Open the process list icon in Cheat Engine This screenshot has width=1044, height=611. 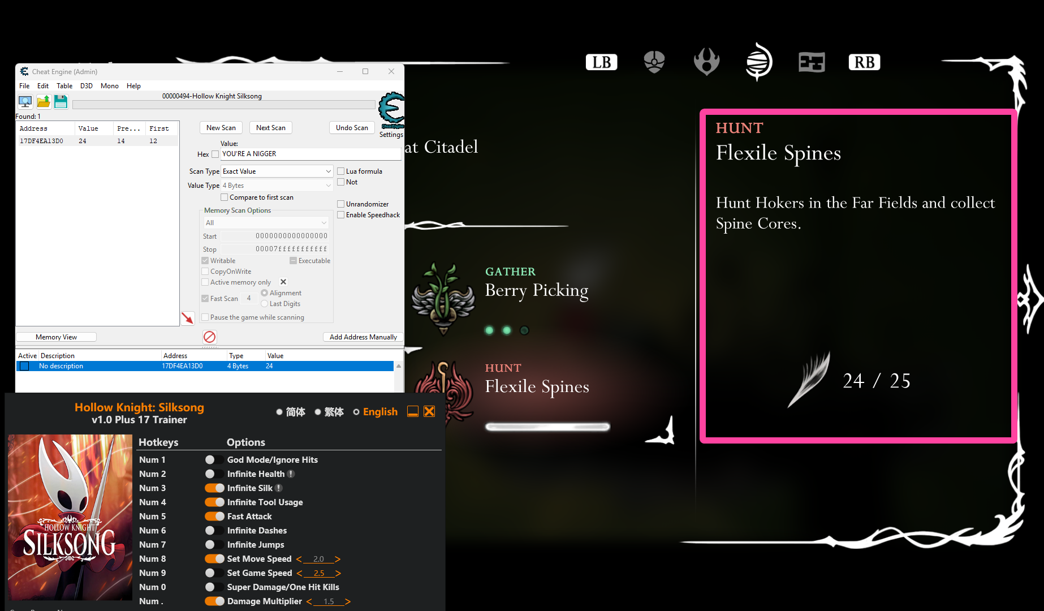25,102
